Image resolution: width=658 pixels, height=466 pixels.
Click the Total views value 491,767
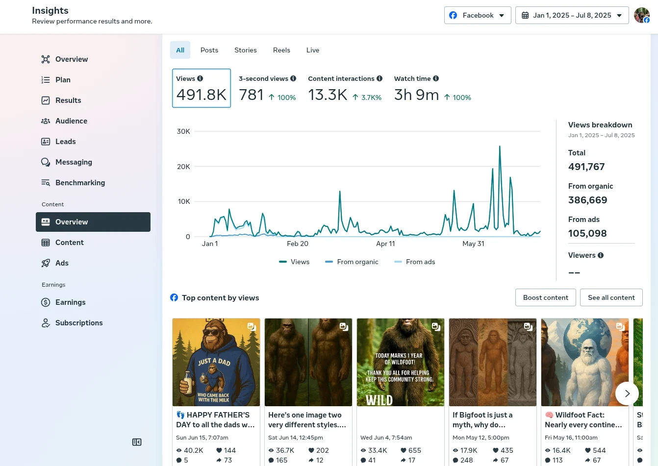[586, 167]
